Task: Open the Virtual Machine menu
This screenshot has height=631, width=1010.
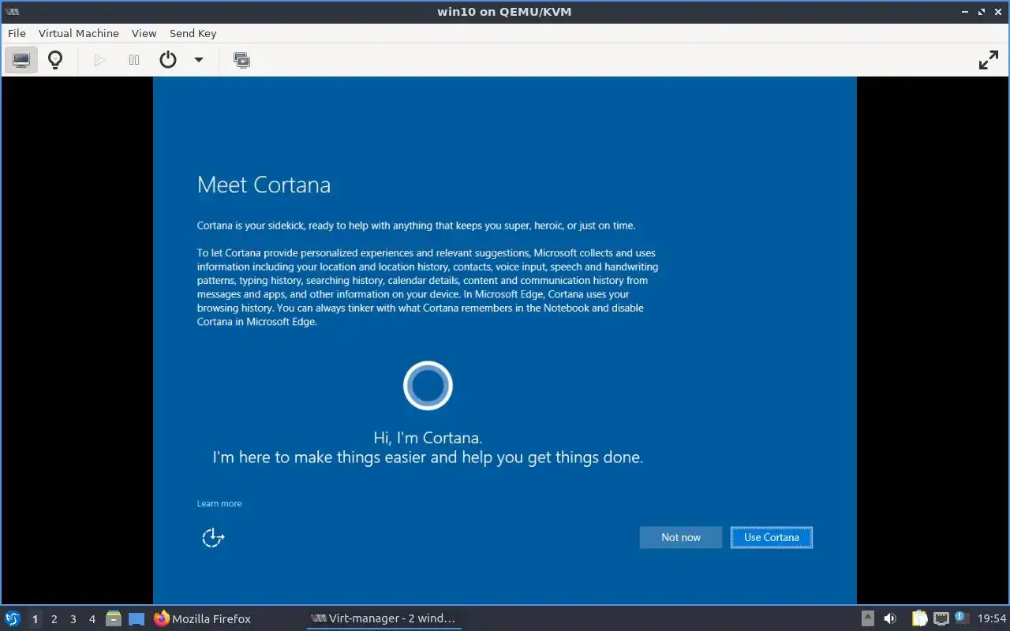Action: 79,33
